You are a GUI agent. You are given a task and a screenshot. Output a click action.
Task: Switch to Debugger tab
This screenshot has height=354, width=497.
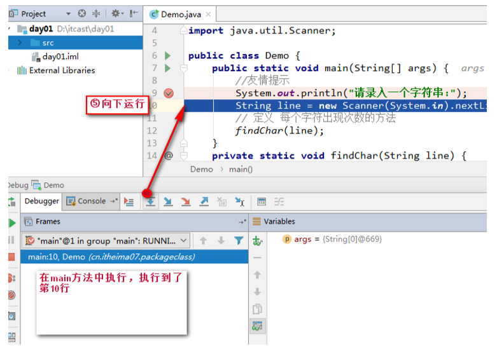[41, 201]
